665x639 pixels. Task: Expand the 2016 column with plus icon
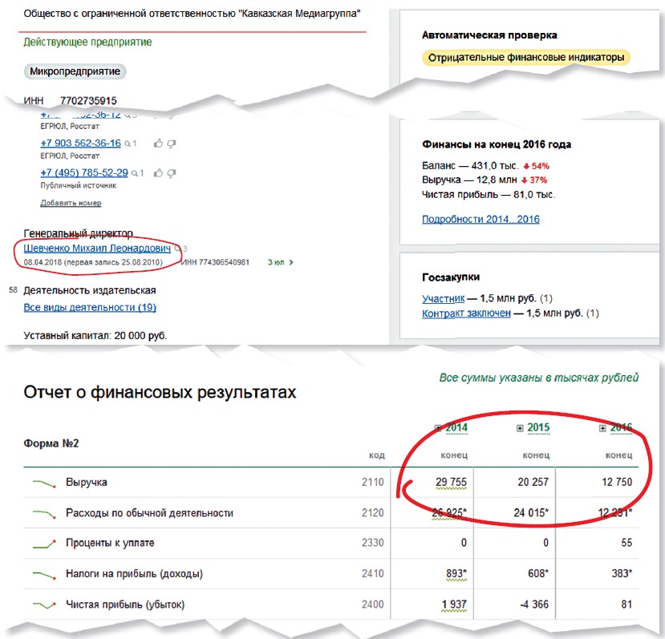(602, 428)
